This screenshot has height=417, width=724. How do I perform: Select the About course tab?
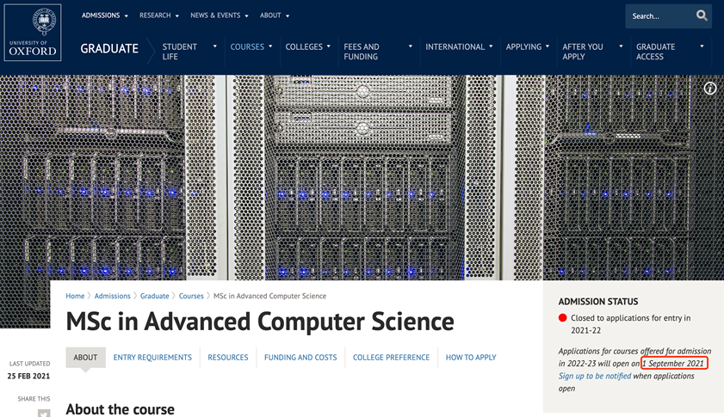pos(85,358)
